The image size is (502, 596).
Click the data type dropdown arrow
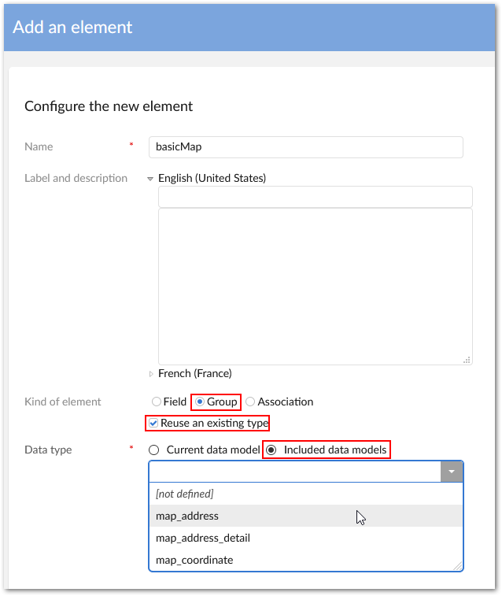(x=452, y=472)
